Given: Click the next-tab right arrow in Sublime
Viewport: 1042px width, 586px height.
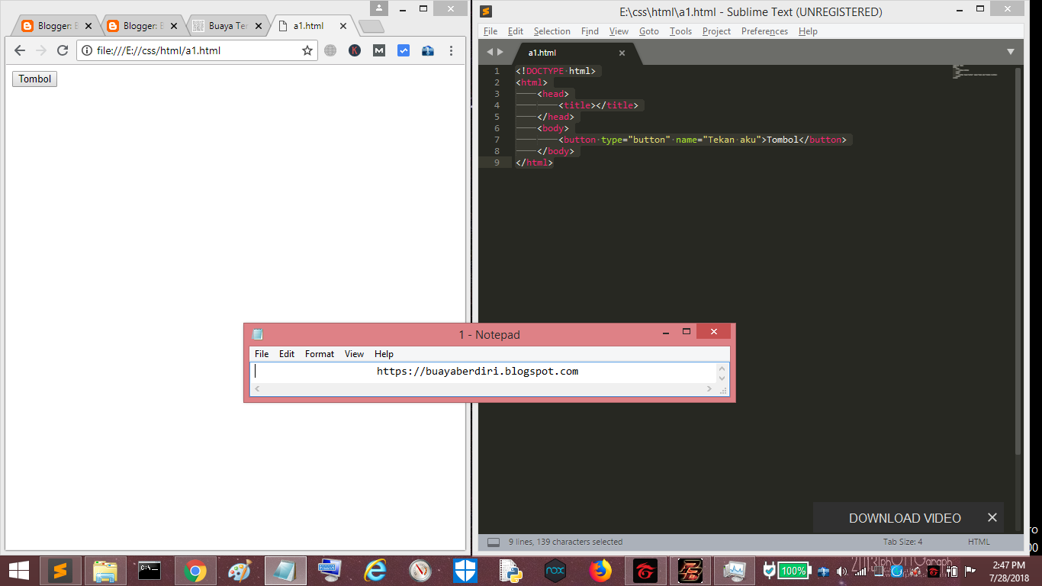Looking at the screenshot, I should (x=500, y=52).
